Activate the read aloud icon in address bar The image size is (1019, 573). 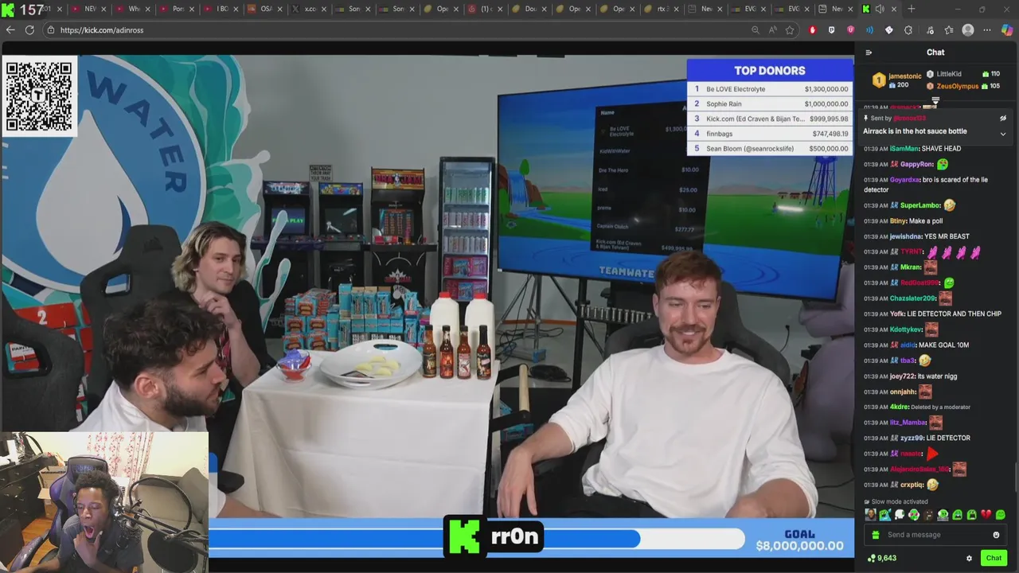coord(772,29)
